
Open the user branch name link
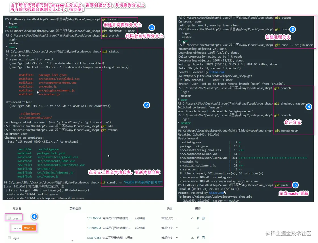click(x=15, y=218)
